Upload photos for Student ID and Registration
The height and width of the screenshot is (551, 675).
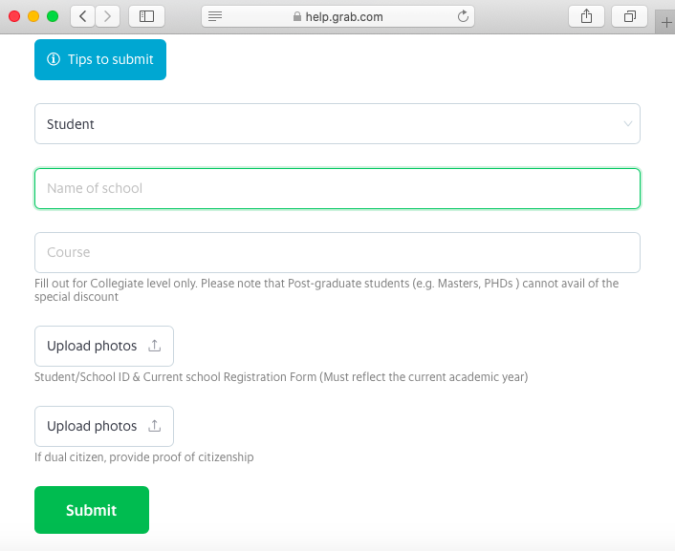pos(104,346)
